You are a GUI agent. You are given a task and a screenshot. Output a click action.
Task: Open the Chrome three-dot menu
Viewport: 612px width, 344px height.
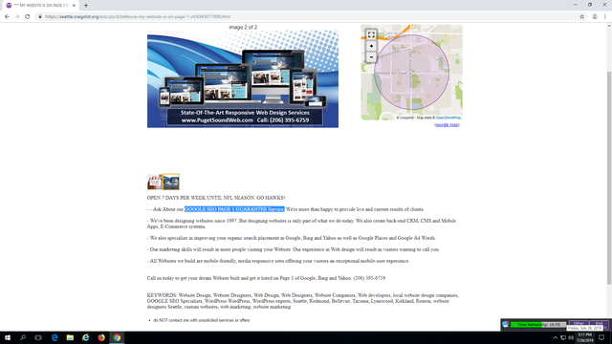[605, 17]
